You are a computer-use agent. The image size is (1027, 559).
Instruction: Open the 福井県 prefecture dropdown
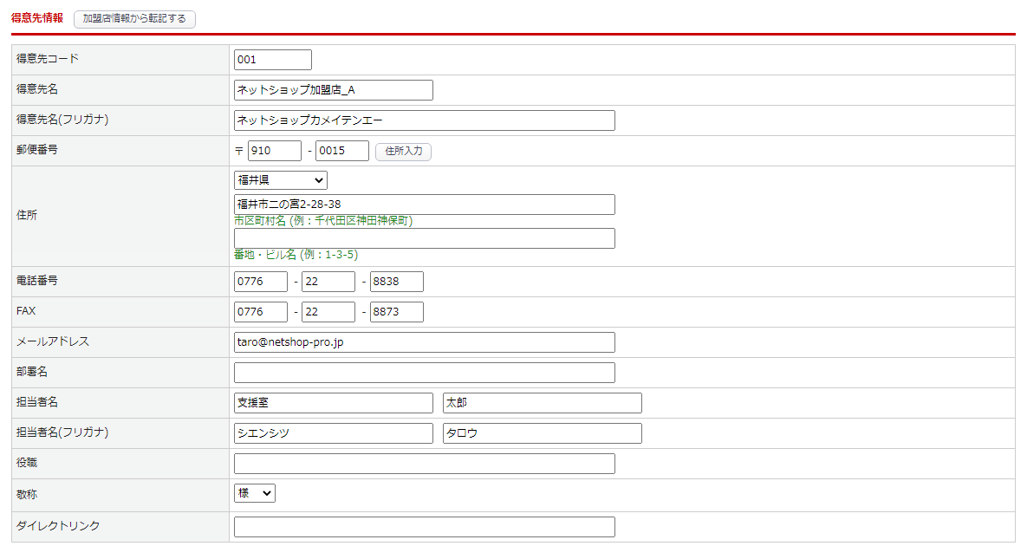tap(280, 180)
